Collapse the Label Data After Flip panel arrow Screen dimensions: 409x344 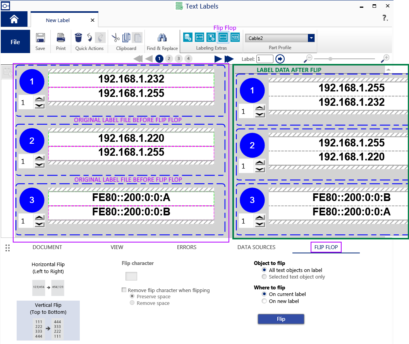[x=388, y=70]
